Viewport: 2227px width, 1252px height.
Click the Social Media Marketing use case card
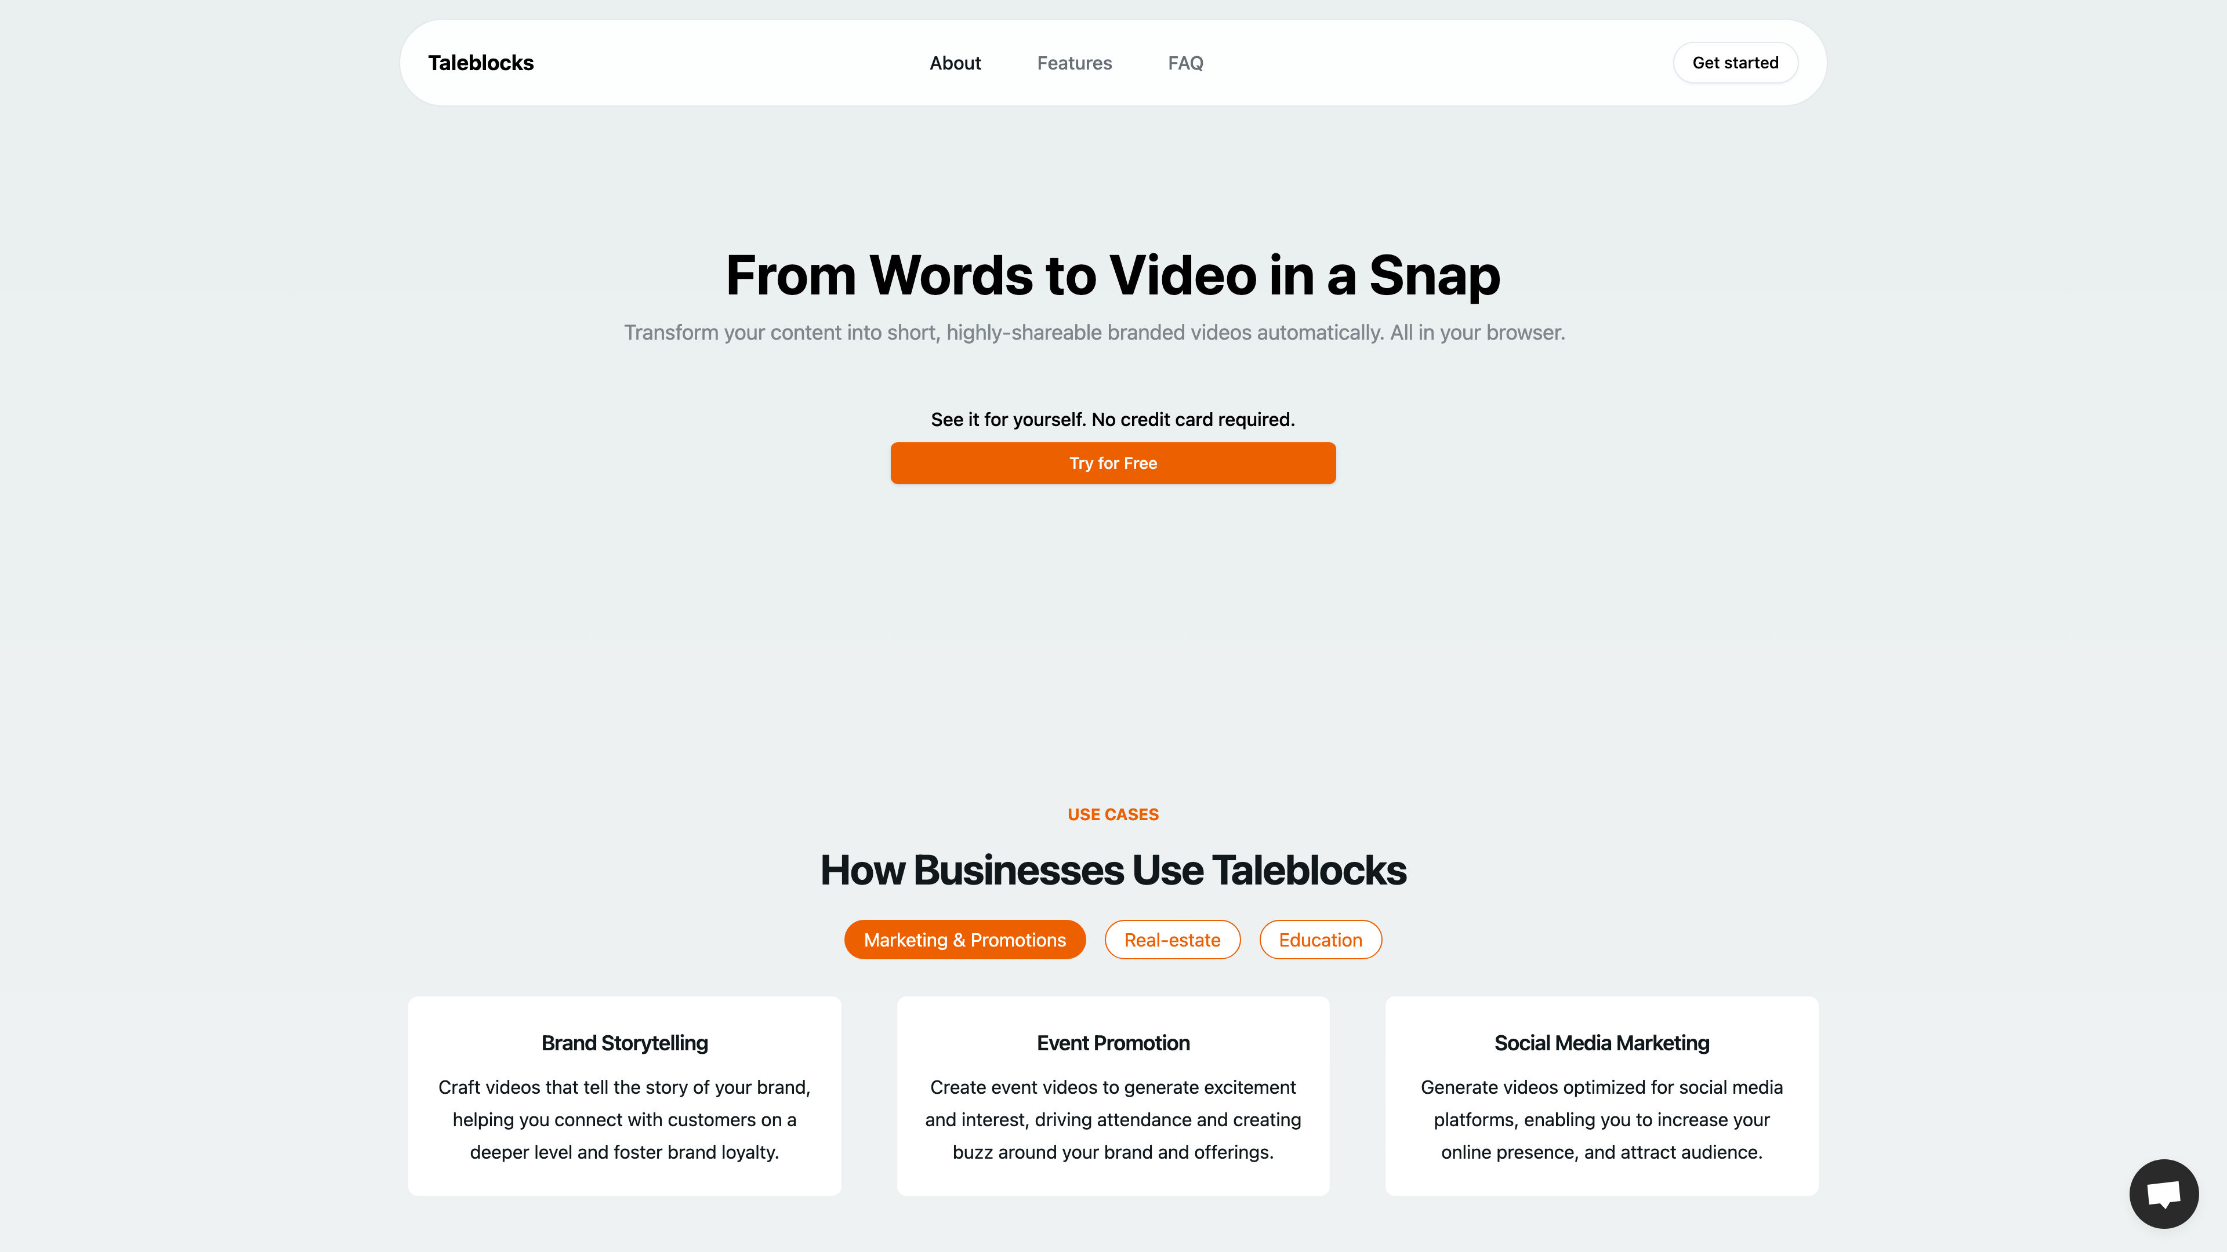pyautogui.click(x=1600, y=1094)
